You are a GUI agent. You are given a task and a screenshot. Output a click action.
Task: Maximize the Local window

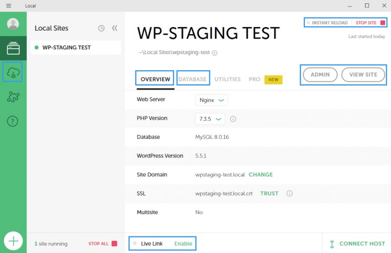(x=367, y=5)
